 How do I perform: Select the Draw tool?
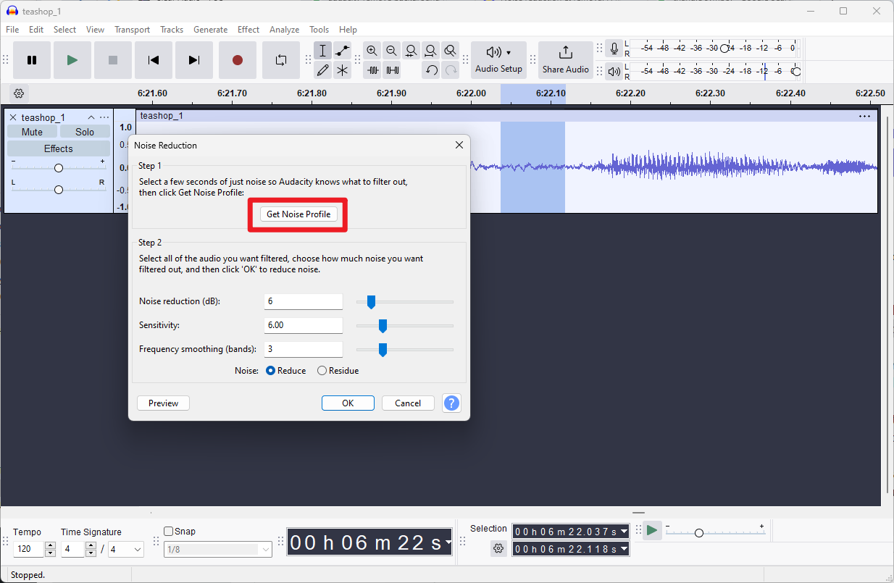point(323,70)
